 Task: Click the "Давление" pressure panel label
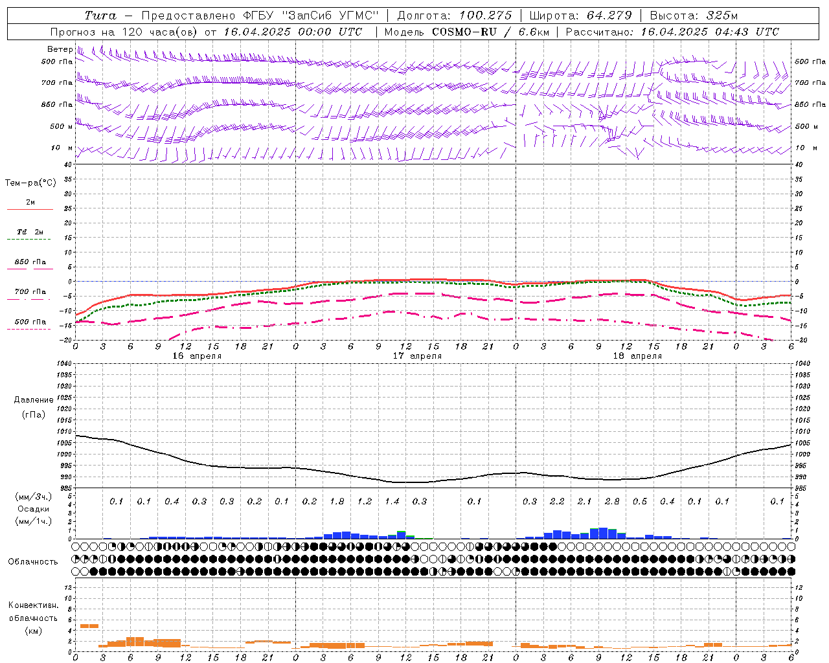point(34,400)
